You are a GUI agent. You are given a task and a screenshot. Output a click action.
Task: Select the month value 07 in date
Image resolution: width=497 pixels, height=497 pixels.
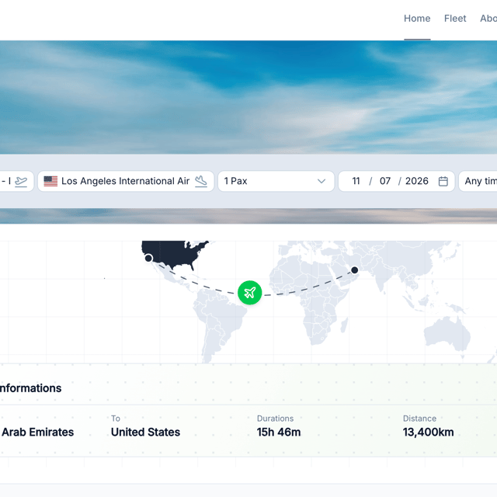(385, 181)
